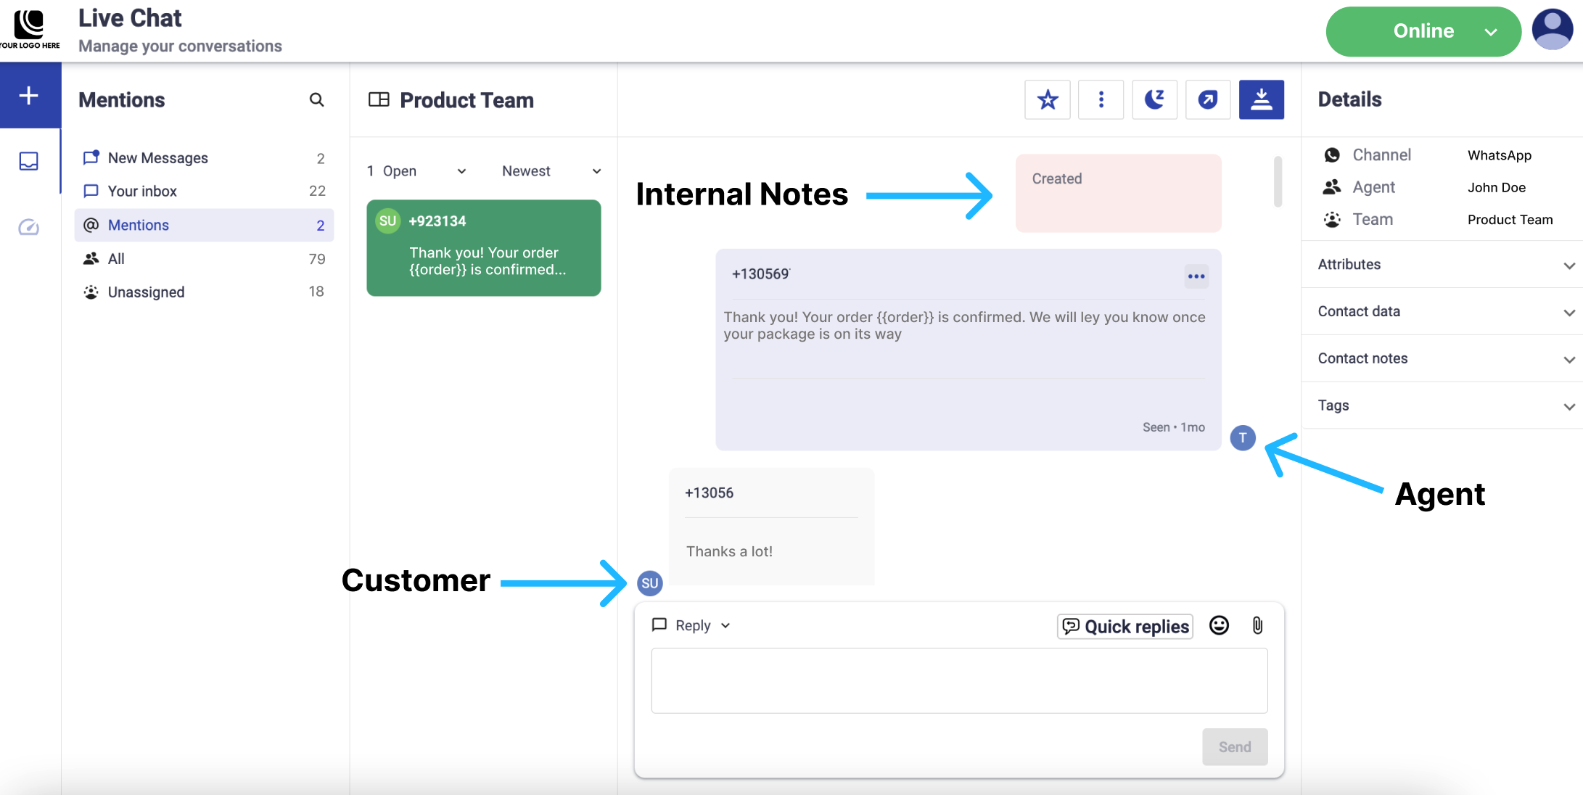Click the blue download archive icon
The height and width of the screenshot is (795, 1583).
coord(1261,99)
